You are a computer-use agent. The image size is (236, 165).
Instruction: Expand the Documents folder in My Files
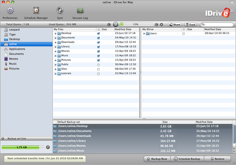click(x=55, y=38)
